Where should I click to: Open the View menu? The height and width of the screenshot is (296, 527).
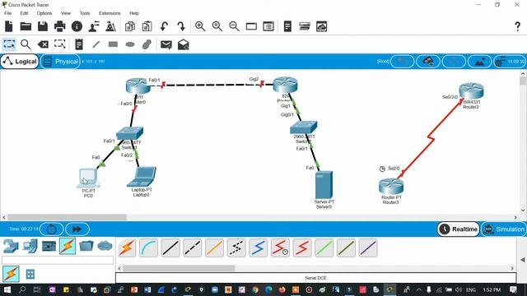point(66,13)
